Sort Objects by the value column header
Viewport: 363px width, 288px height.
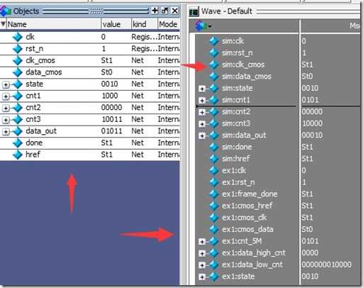(116, 24)
